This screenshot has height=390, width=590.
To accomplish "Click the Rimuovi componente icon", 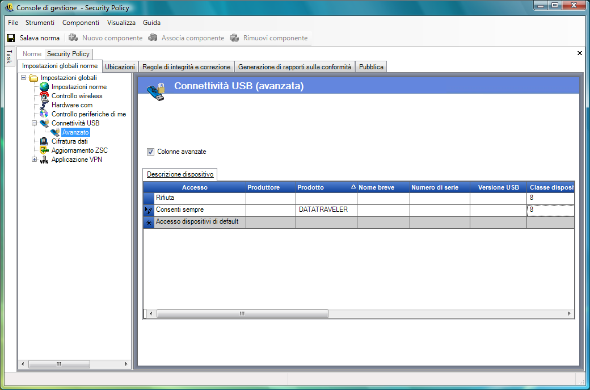I will pyautogui.click(x=234, y=37).
